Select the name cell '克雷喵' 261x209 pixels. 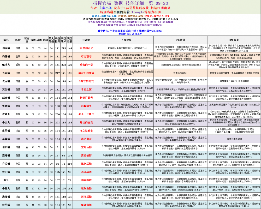click(x=6, y=73)
